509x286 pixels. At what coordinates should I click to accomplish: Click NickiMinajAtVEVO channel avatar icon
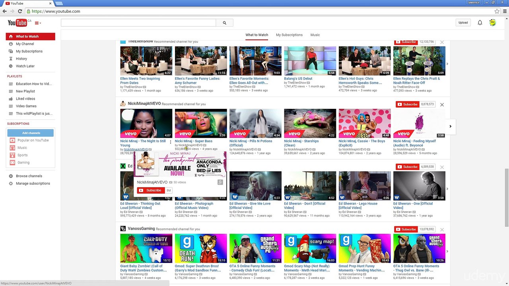point(123,104)
